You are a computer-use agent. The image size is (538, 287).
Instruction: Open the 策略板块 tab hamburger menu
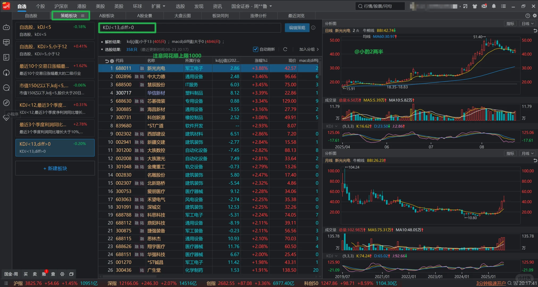83,16
